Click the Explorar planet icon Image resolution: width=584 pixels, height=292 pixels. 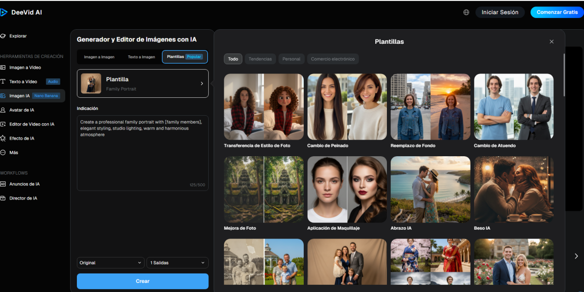(3, 36)
